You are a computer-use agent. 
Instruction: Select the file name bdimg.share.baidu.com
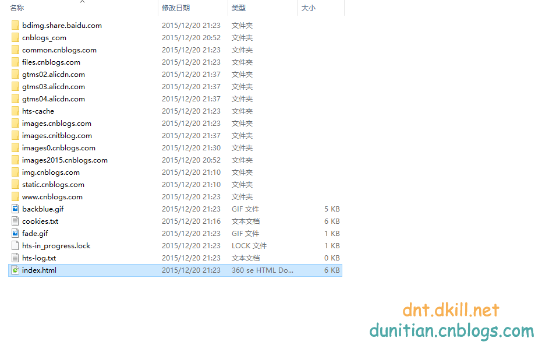62,25
